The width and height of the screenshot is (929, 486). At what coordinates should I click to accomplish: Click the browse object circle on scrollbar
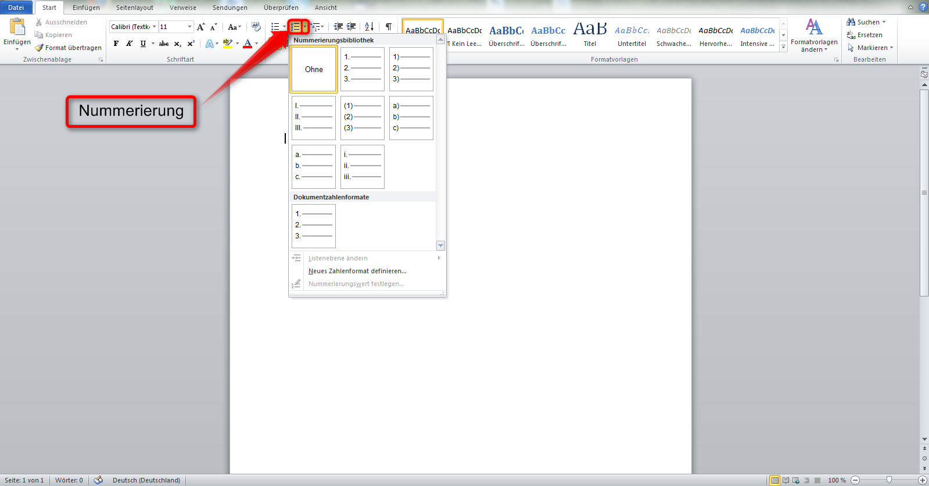tap(924, 458)
